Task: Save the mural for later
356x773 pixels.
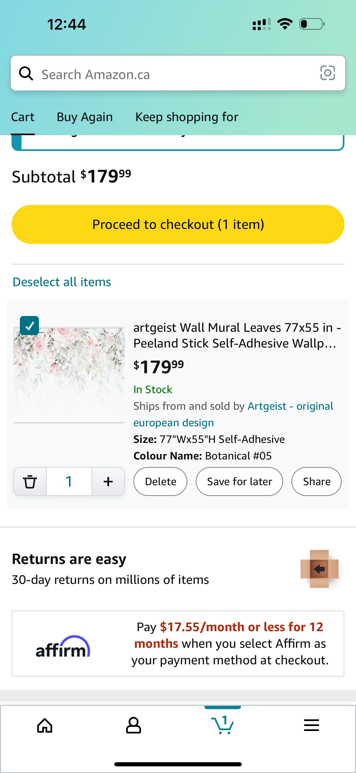Action: point(239,482)
